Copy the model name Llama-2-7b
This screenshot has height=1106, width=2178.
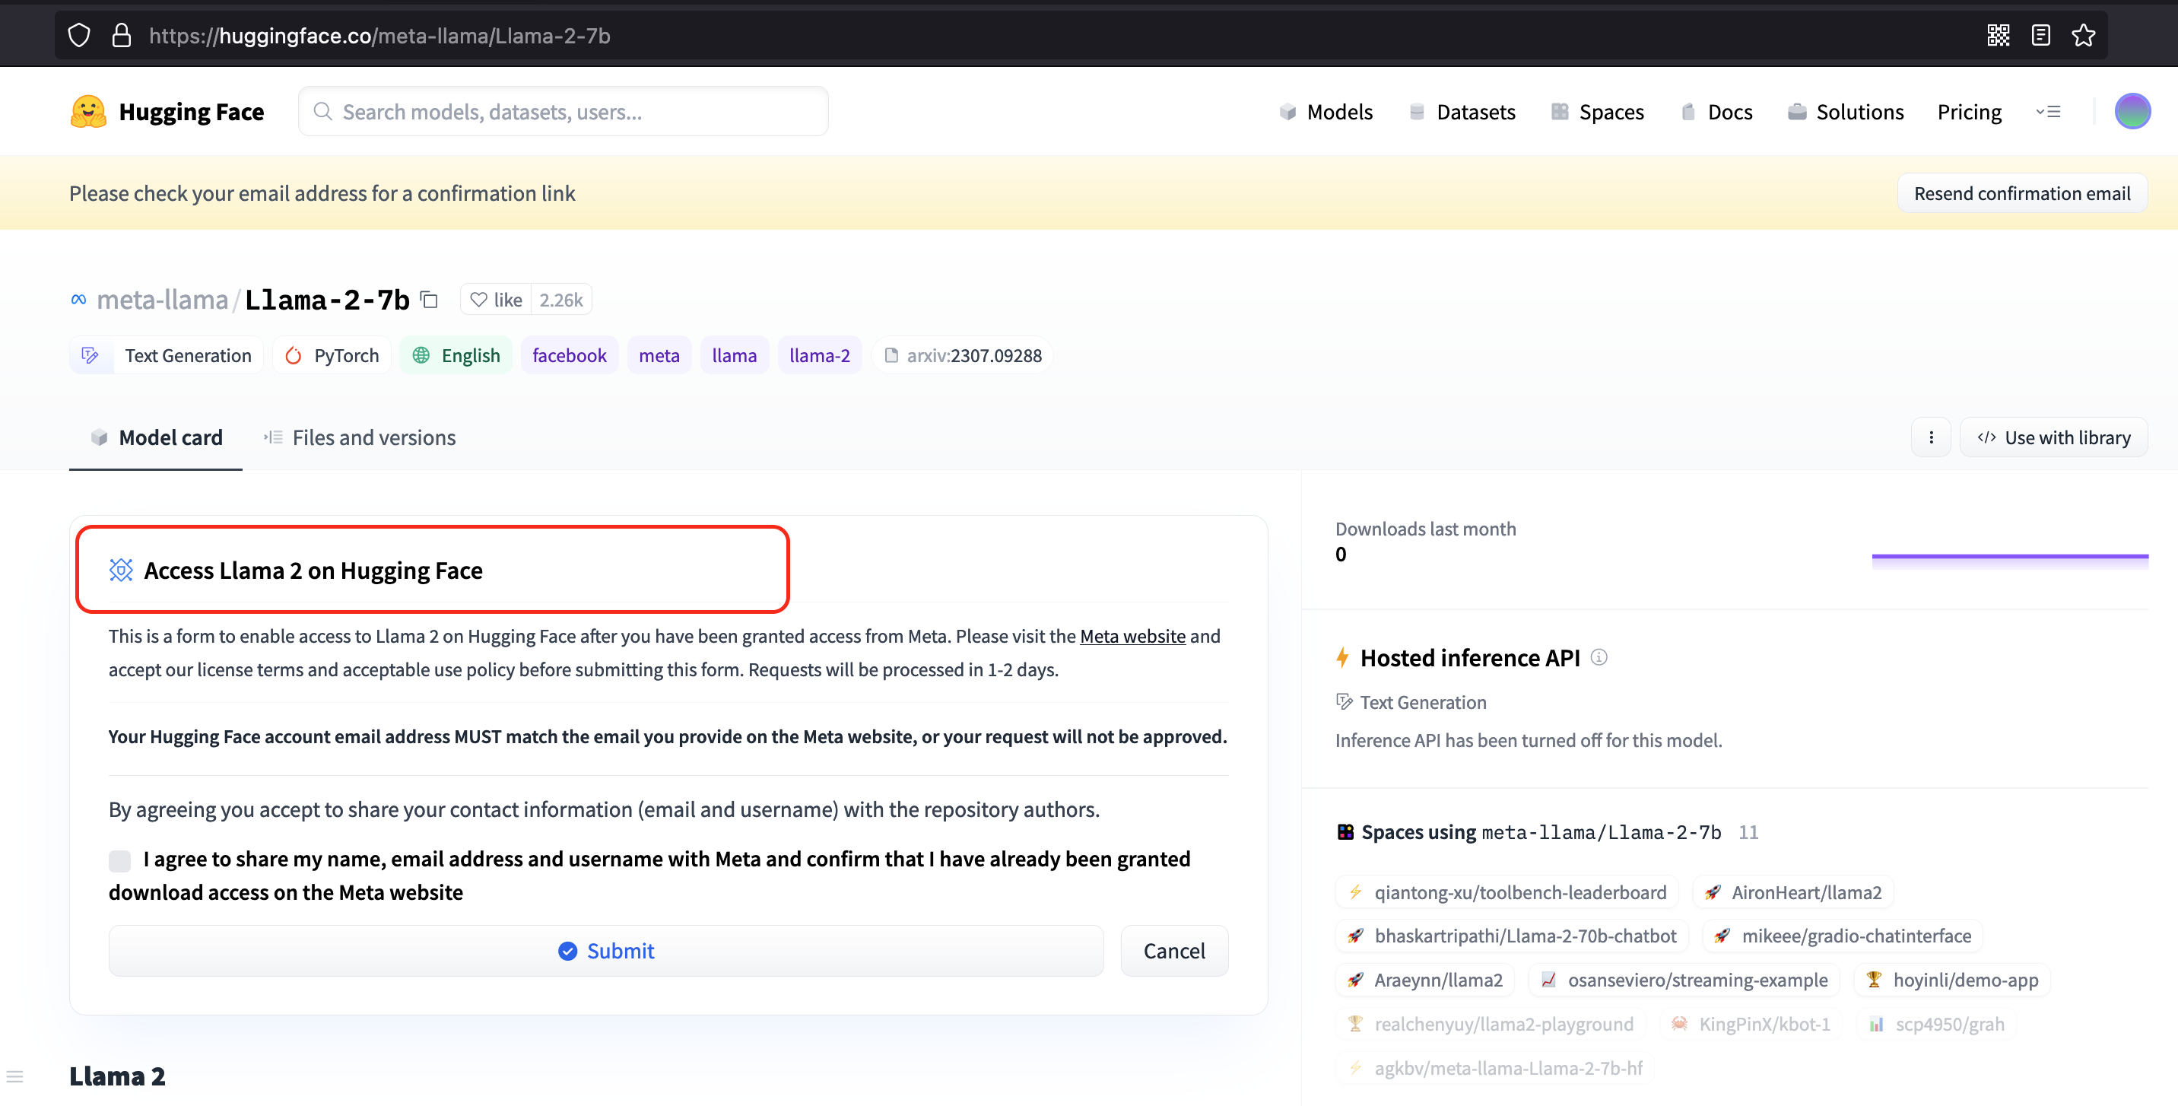coord(429,300)
